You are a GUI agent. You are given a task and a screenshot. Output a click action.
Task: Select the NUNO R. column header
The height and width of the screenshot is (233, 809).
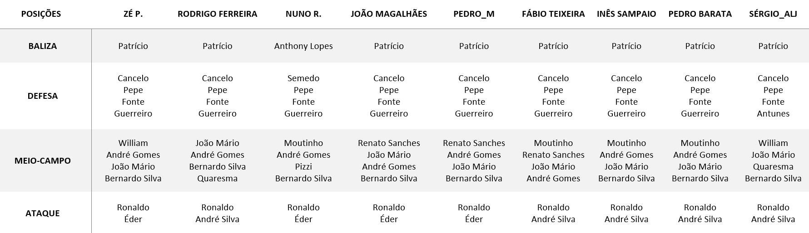(303, 14)
